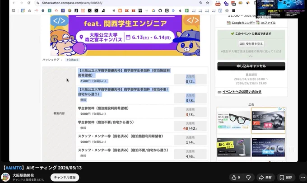Image resolution: width=307 pixels, height=183 pixels.
Task: Open the black 'FF' bookmark icon
Action: click(140, 10)
